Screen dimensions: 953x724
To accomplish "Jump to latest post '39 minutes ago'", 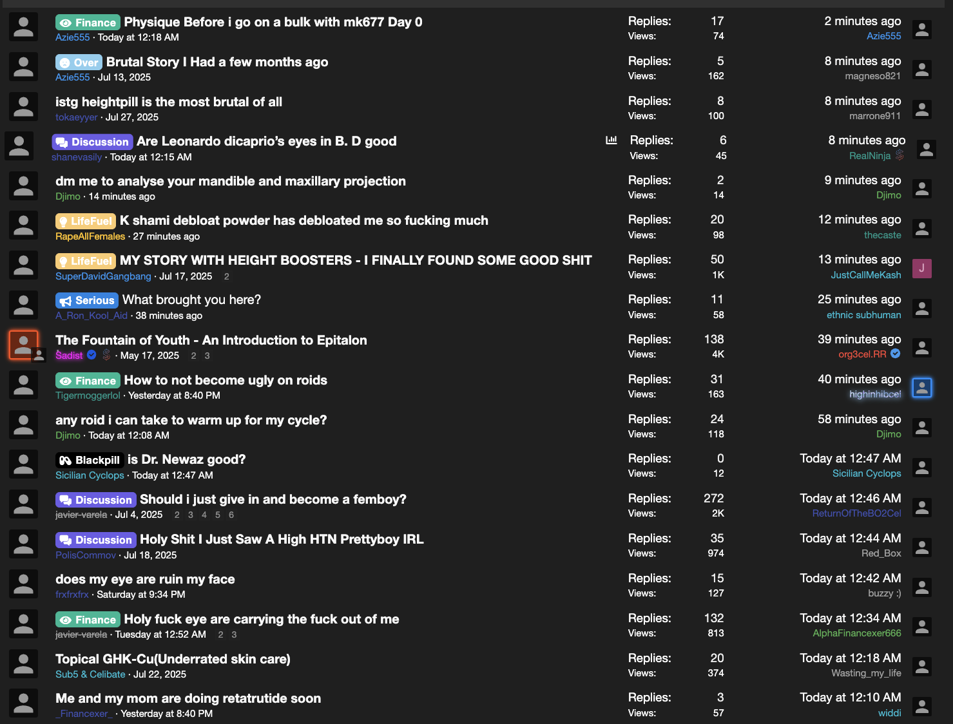I will click(x=860, y=339).
